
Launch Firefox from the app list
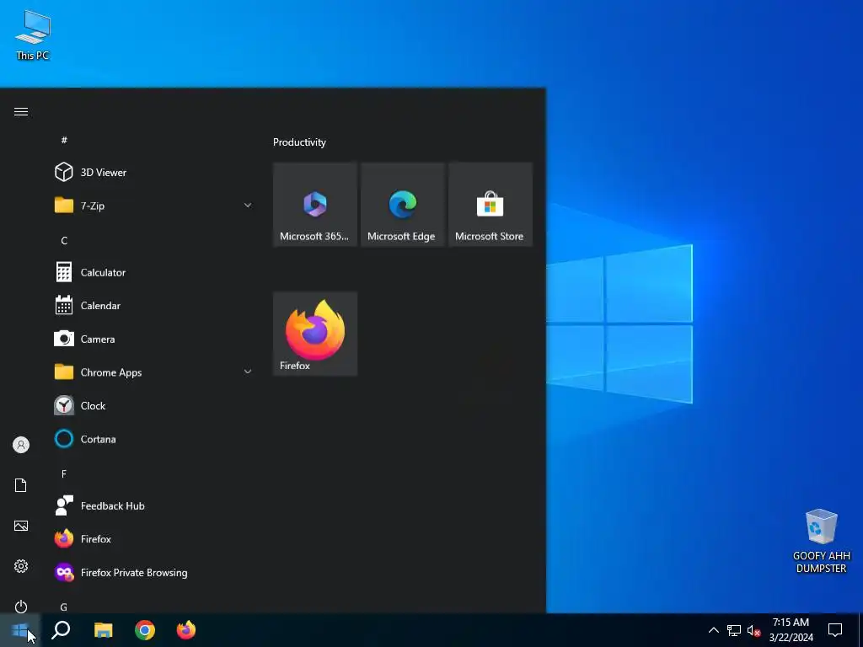pos(153,539)
